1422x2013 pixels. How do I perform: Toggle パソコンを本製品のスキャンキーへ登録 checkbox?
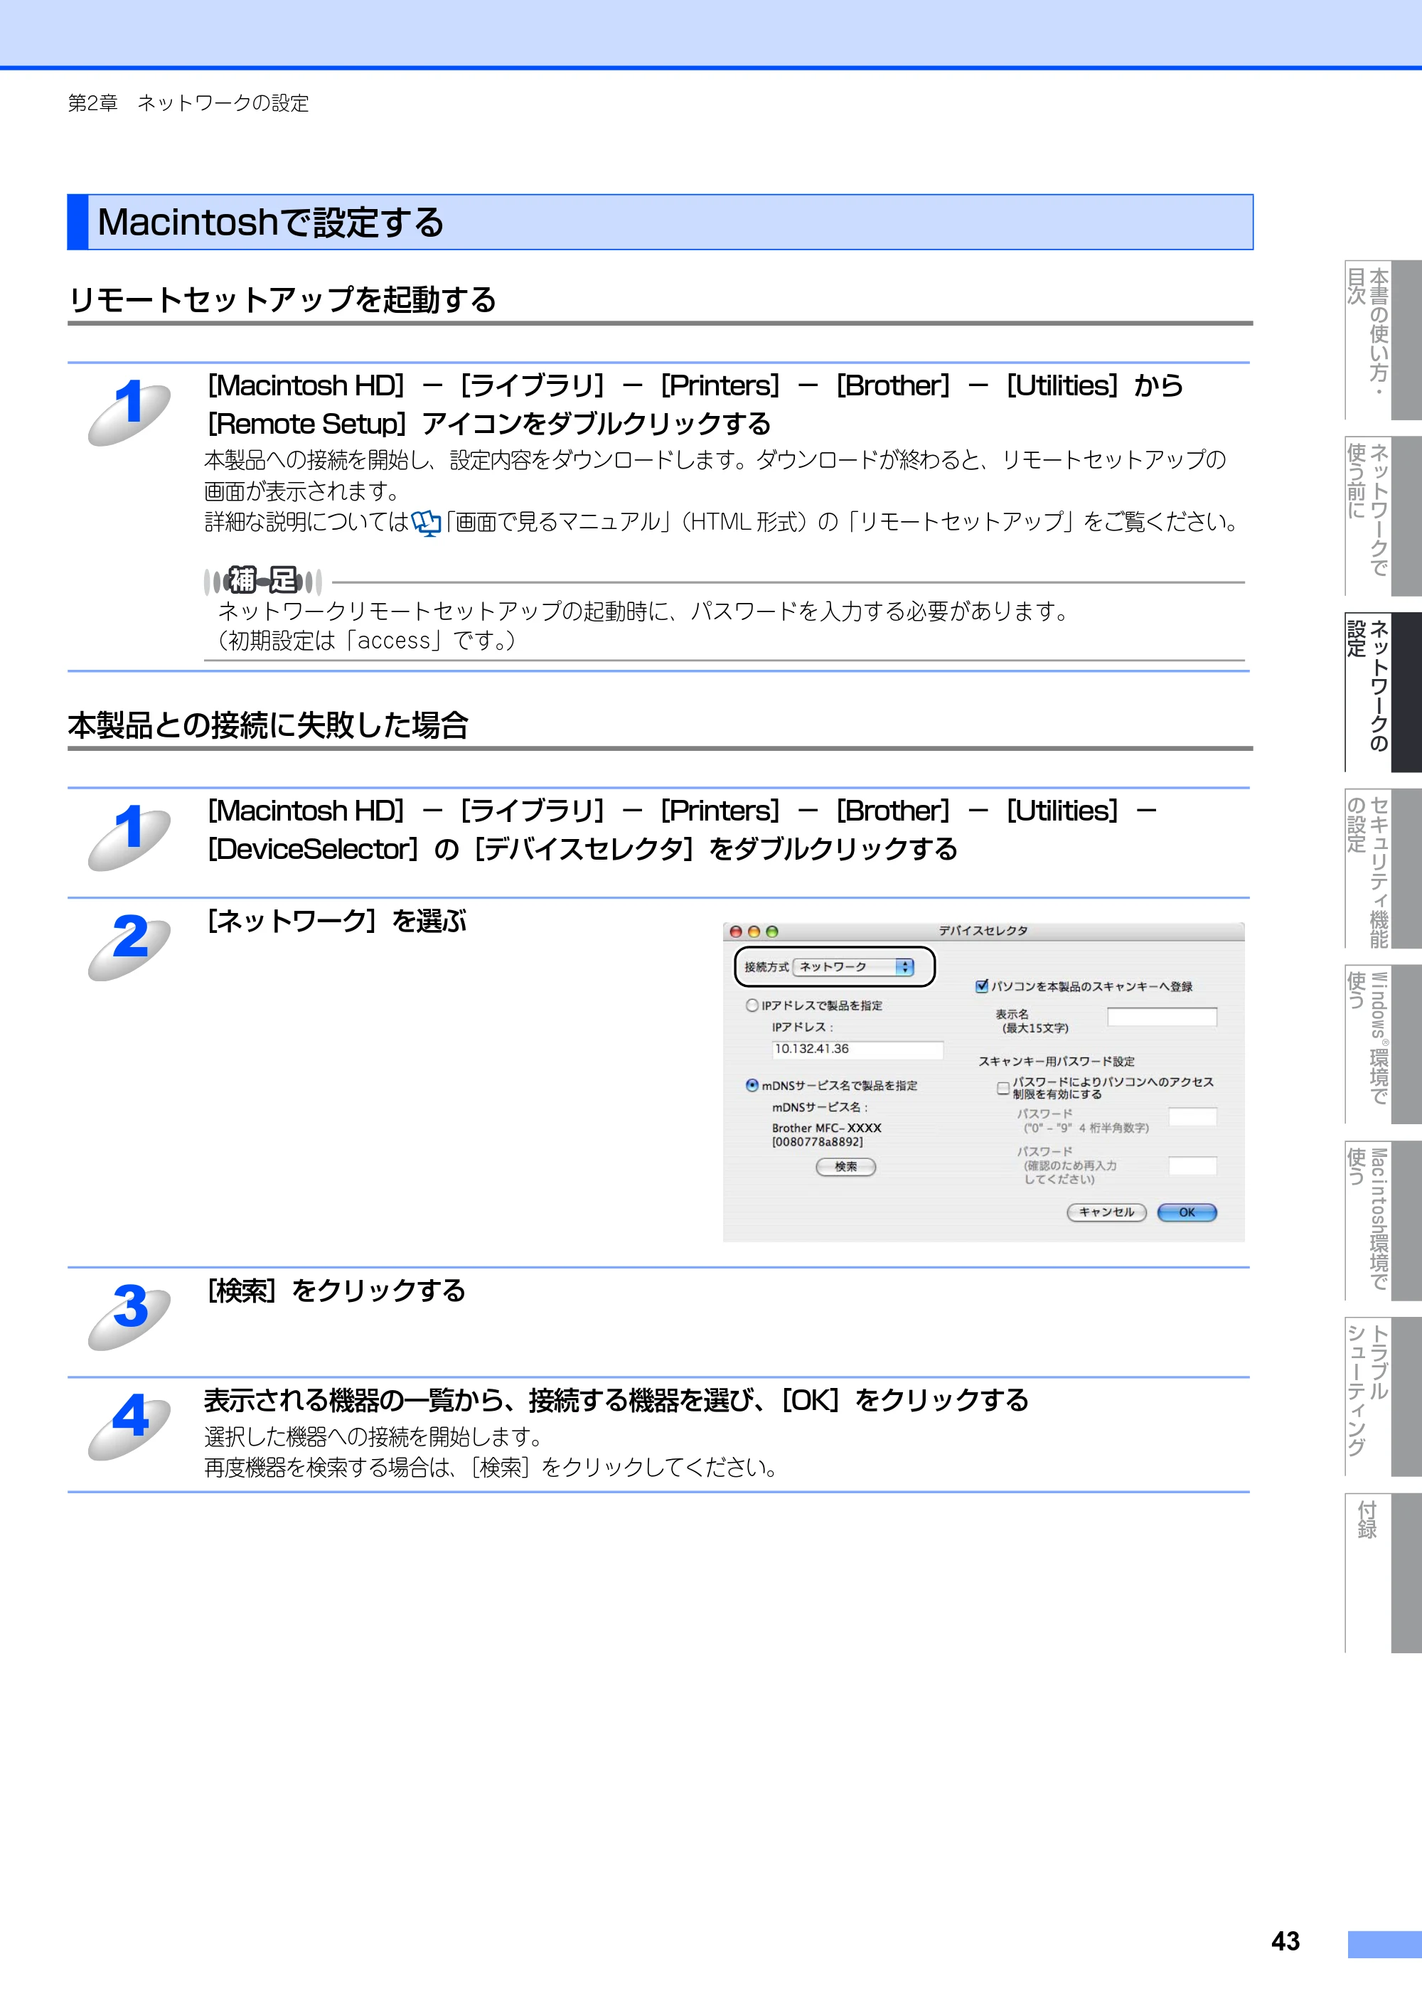pos(982,986)
